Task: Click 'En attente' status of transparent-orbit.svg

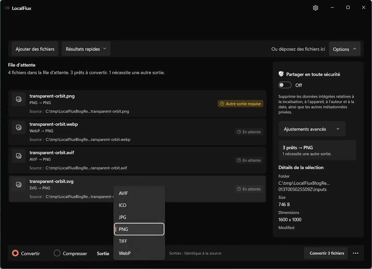Action: tap(249, 189)
